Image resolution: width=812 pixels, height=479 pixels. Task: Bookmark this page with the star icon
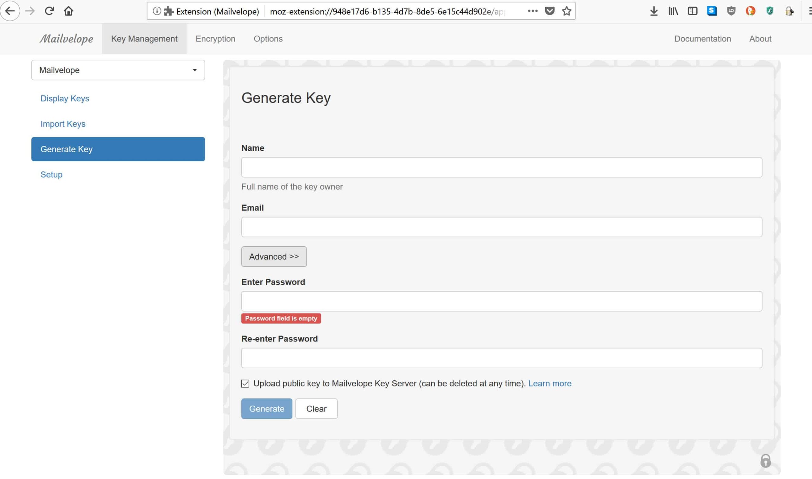(x=566, y=11)
